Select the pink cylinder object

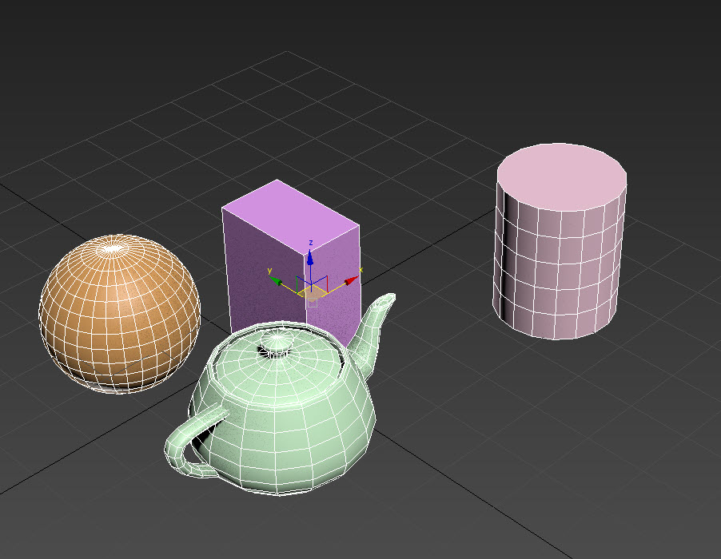pos(560,242)
